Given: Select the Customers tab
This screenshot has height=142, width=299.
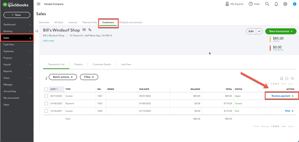Looking at the screenshot, I should pos(108,22).
